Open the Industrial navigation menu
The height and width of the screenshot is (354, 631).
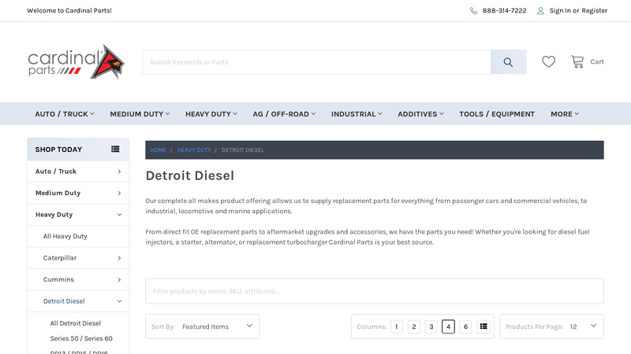pos(357,114)
